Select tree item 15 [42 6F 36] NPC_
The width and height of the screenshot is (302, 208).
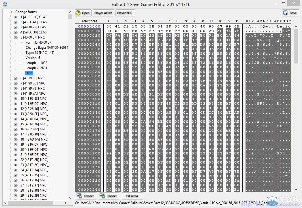click(x=34, y=124)
